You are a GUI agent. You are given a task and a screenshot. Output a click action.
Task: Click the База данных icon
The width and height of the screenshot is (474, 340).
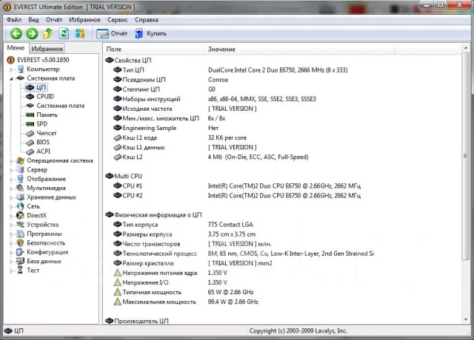(x=20, y=261)
